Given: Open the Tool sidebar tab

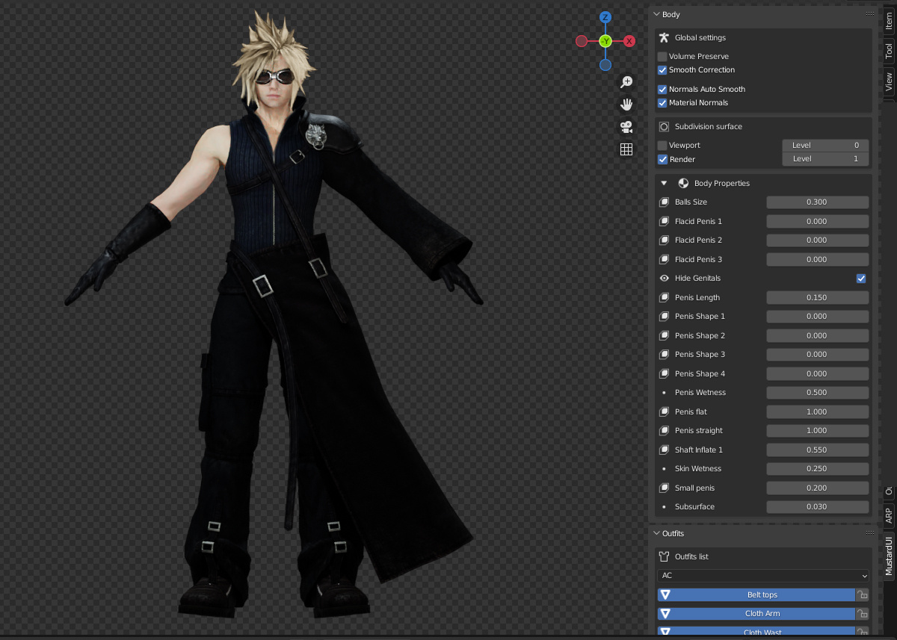Looking at the screenshot, I should pos(889,51).
